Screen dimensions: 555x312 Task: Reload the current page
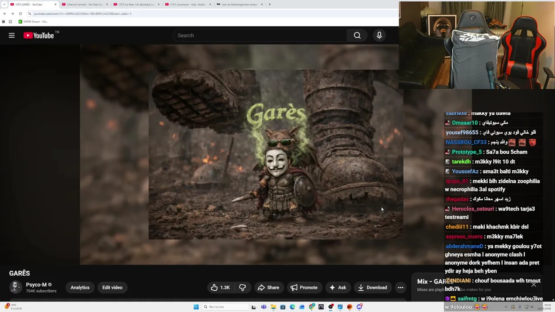pyautogui.click(x=20, y=13)
